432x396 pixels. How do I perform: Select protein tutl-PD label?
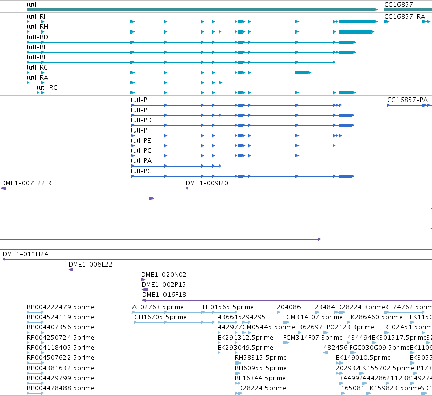(x=141, y=120)
